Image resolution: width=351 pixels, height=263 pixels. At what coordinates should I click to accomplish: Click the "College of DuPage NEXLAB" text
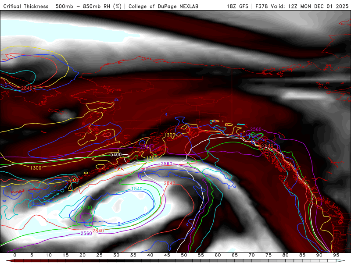pos(163,6)
